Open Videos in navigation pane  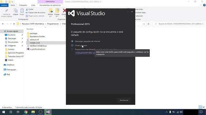(x=9, y=60)
